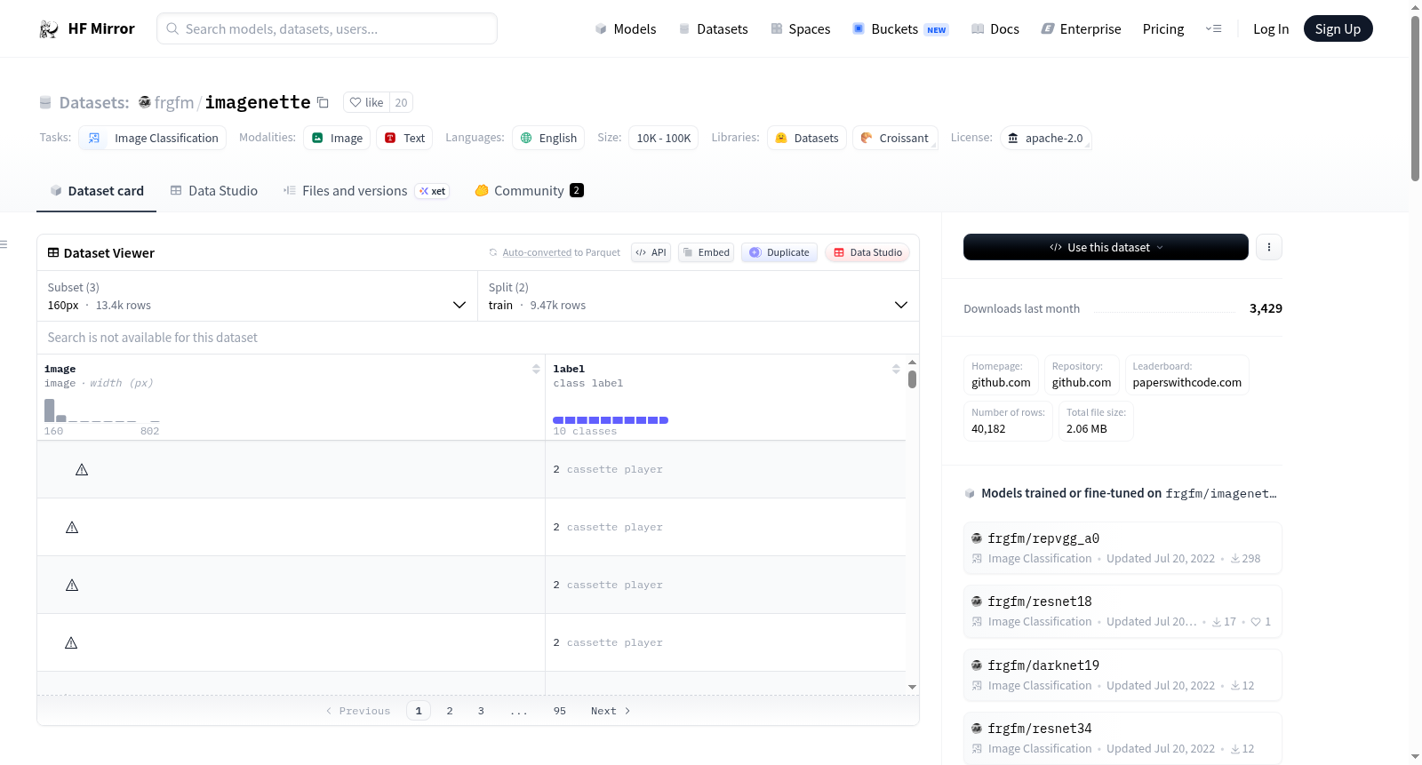
Task: Open Spaces in the top navigation
Action: tap(801, 29)
